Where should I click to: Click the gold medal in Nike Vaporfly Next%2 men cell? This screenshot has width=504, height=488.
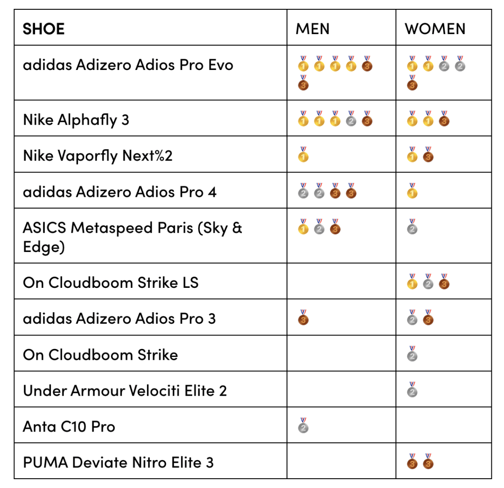click(x=303, y=154)
